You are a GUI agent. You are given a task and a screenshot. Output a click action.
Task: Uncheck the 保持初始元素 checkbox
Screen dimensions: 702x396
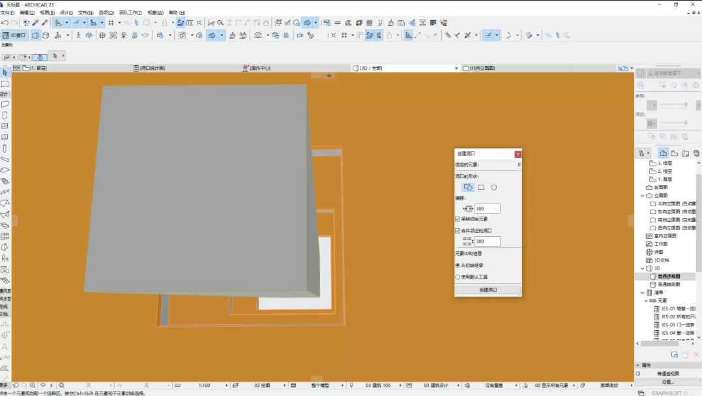pyautogui.click(x=458, y=219)
